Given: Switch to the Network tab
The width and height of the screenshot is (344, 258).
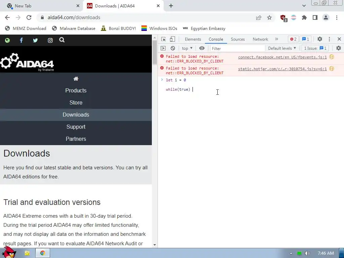Looking at the screenshot, I should click(260, 39).
